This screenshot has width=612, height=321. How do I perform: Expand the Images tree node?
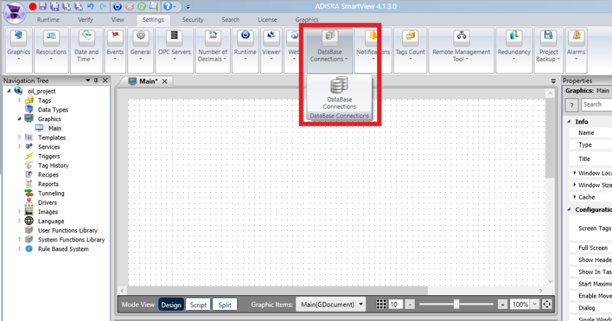tap(20, 212)
